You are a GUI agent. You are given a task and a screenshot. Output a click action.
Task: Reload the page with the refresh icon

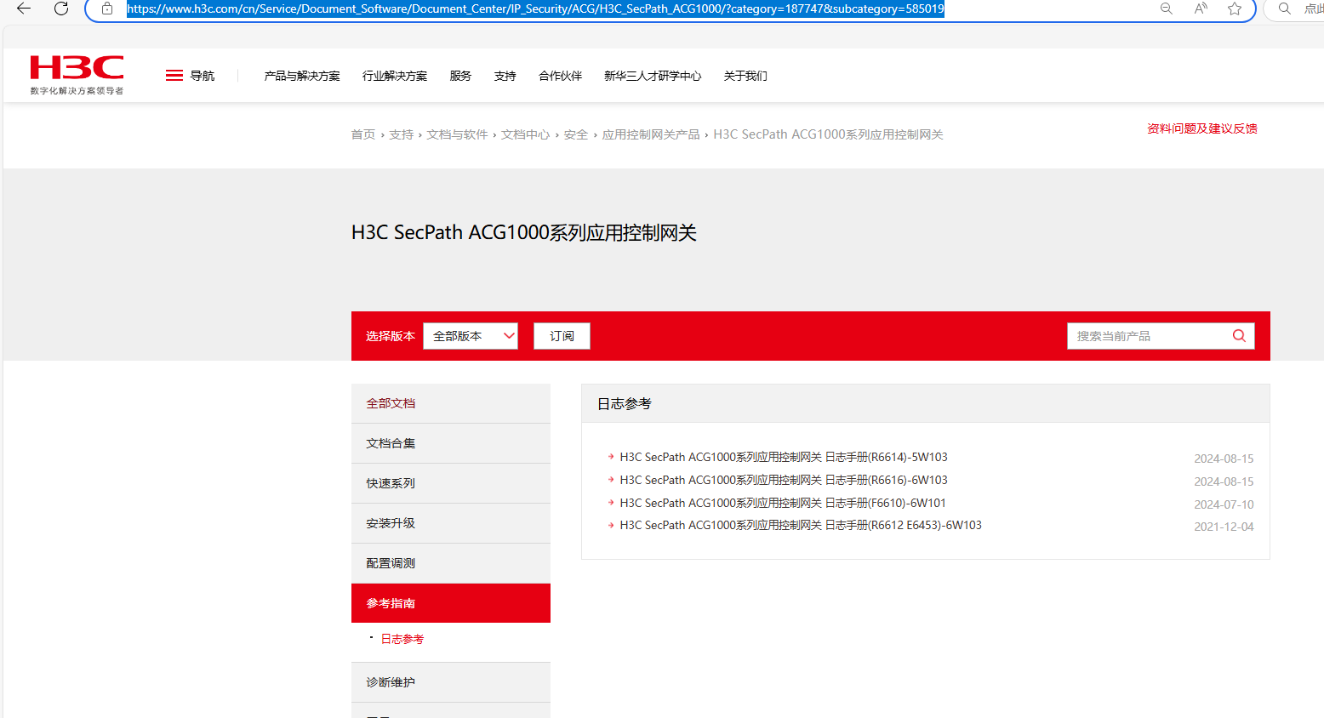point(61,9)
